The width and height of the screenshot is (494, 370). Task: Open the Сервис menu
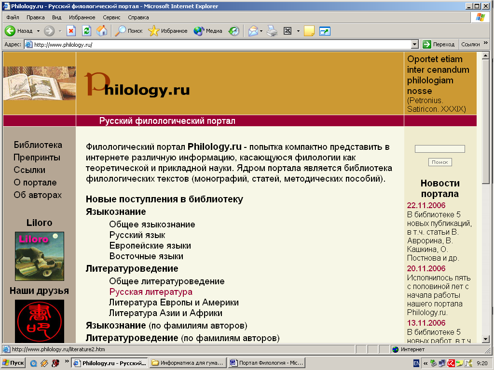click(x=111, y=17)
